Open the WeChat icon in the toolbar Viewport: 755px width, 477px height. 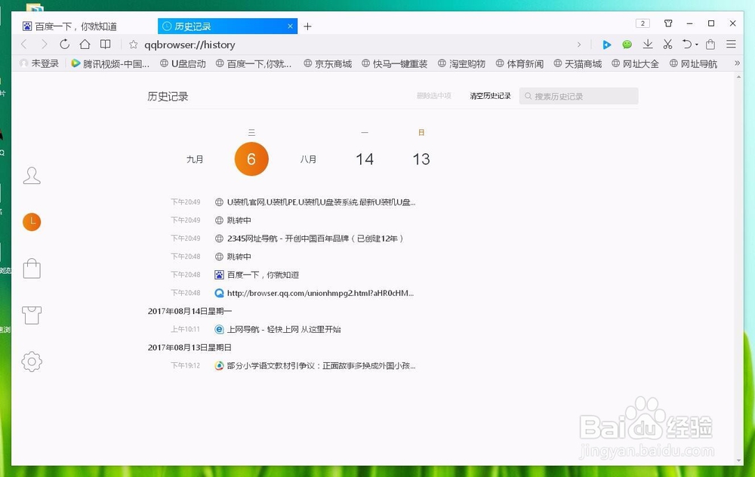click(x=627, y=45)
